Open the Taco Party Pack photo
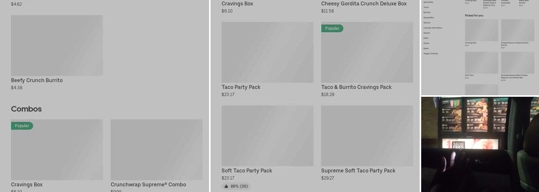 click(267, 52)
